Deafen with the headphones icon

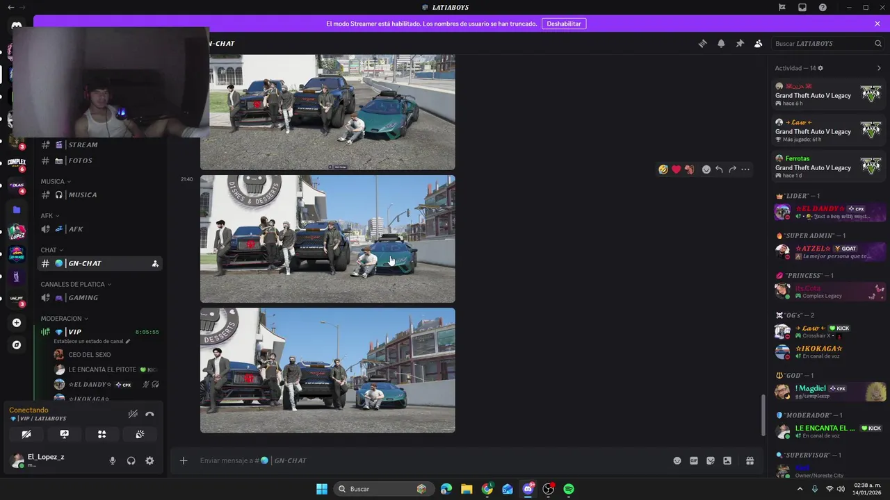(131, 460)
